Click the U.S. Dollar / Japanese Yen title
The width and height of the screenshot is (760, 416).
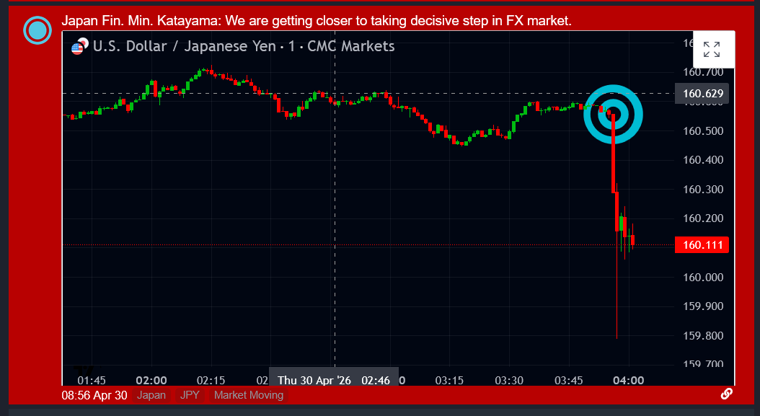tap(185, 47)
